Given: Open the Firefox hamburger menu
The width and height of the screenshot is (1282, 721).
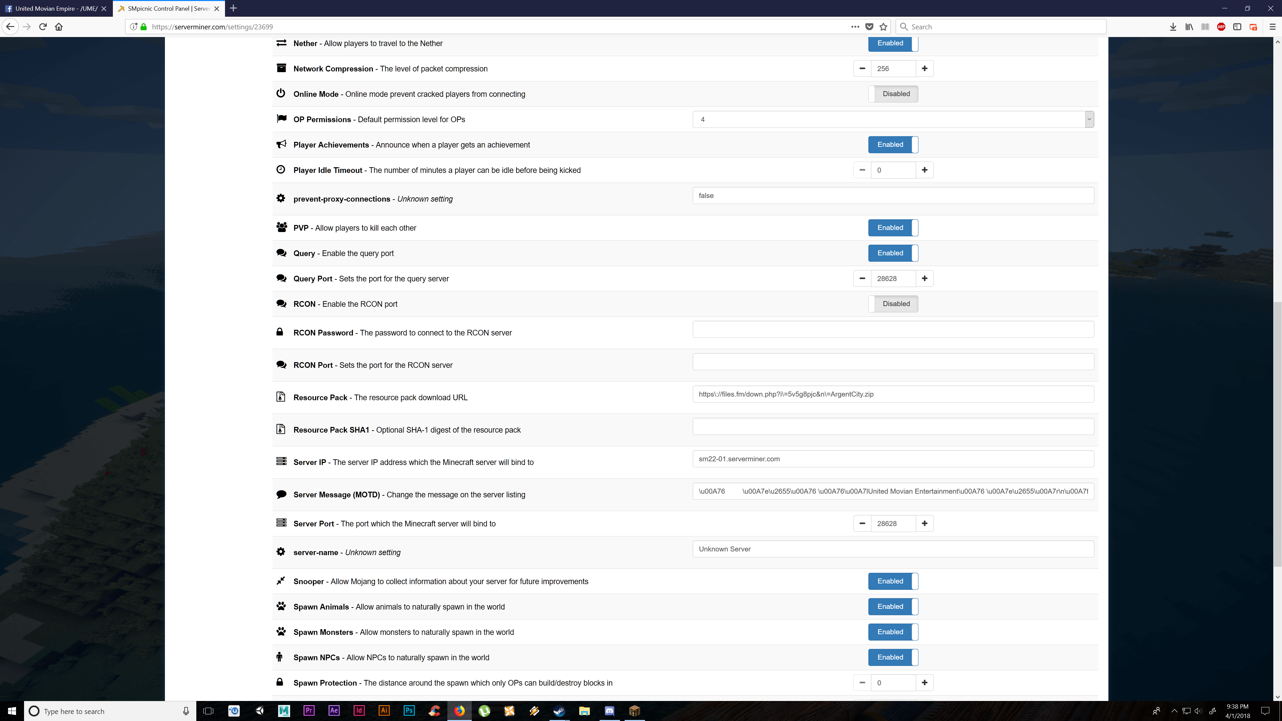Looking at the screenshot, I should point(1273,27).
